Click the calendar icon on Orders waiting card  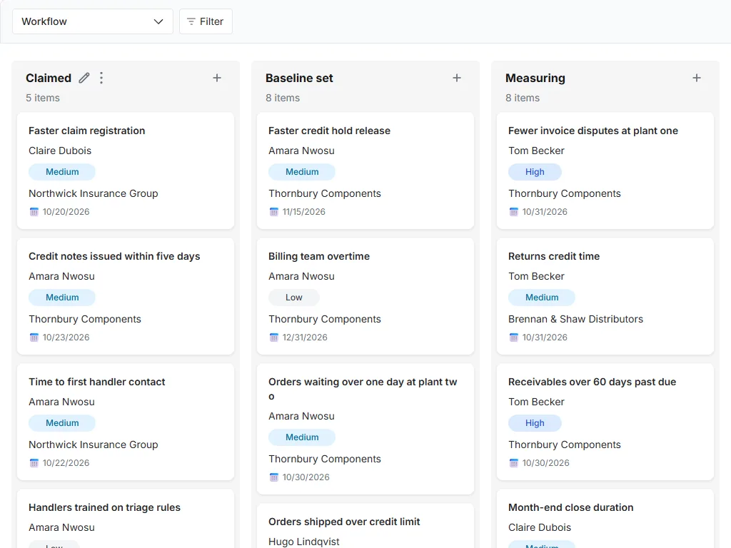coord(273,477)
